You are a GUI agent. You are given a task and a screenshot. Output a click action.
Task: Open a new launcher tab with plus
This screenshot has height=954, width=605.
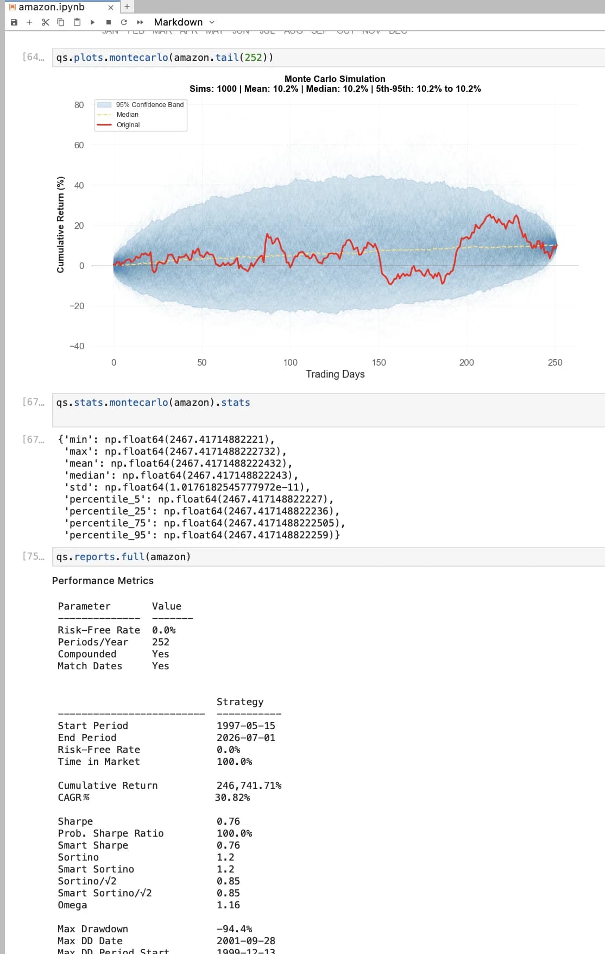pyautogui.click(x=127, y=7)
